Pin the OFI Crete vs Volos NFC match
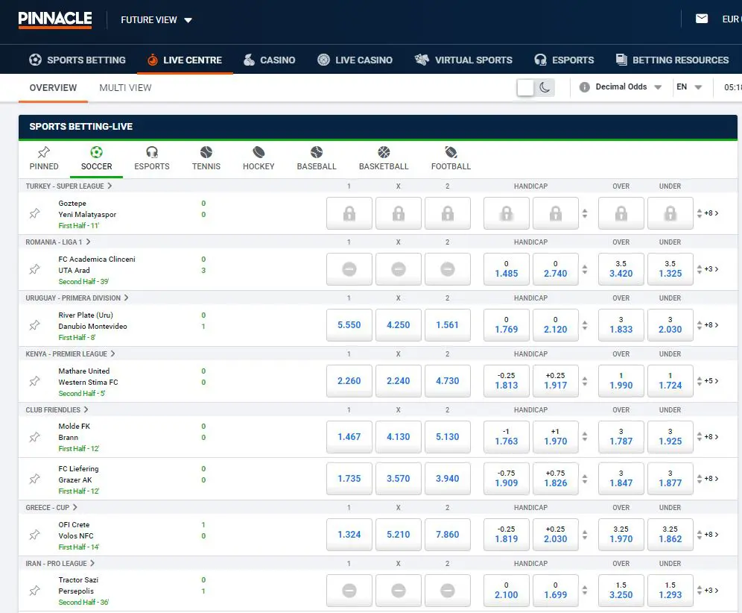Screen dimensions: 742x613 point(34,535)
